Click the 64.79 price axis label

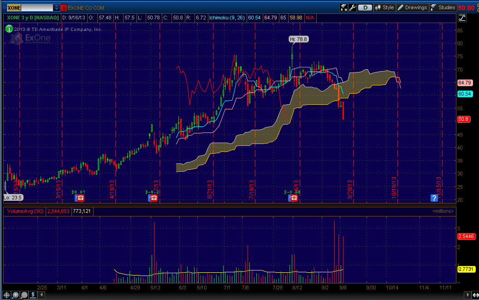point(465,83)
